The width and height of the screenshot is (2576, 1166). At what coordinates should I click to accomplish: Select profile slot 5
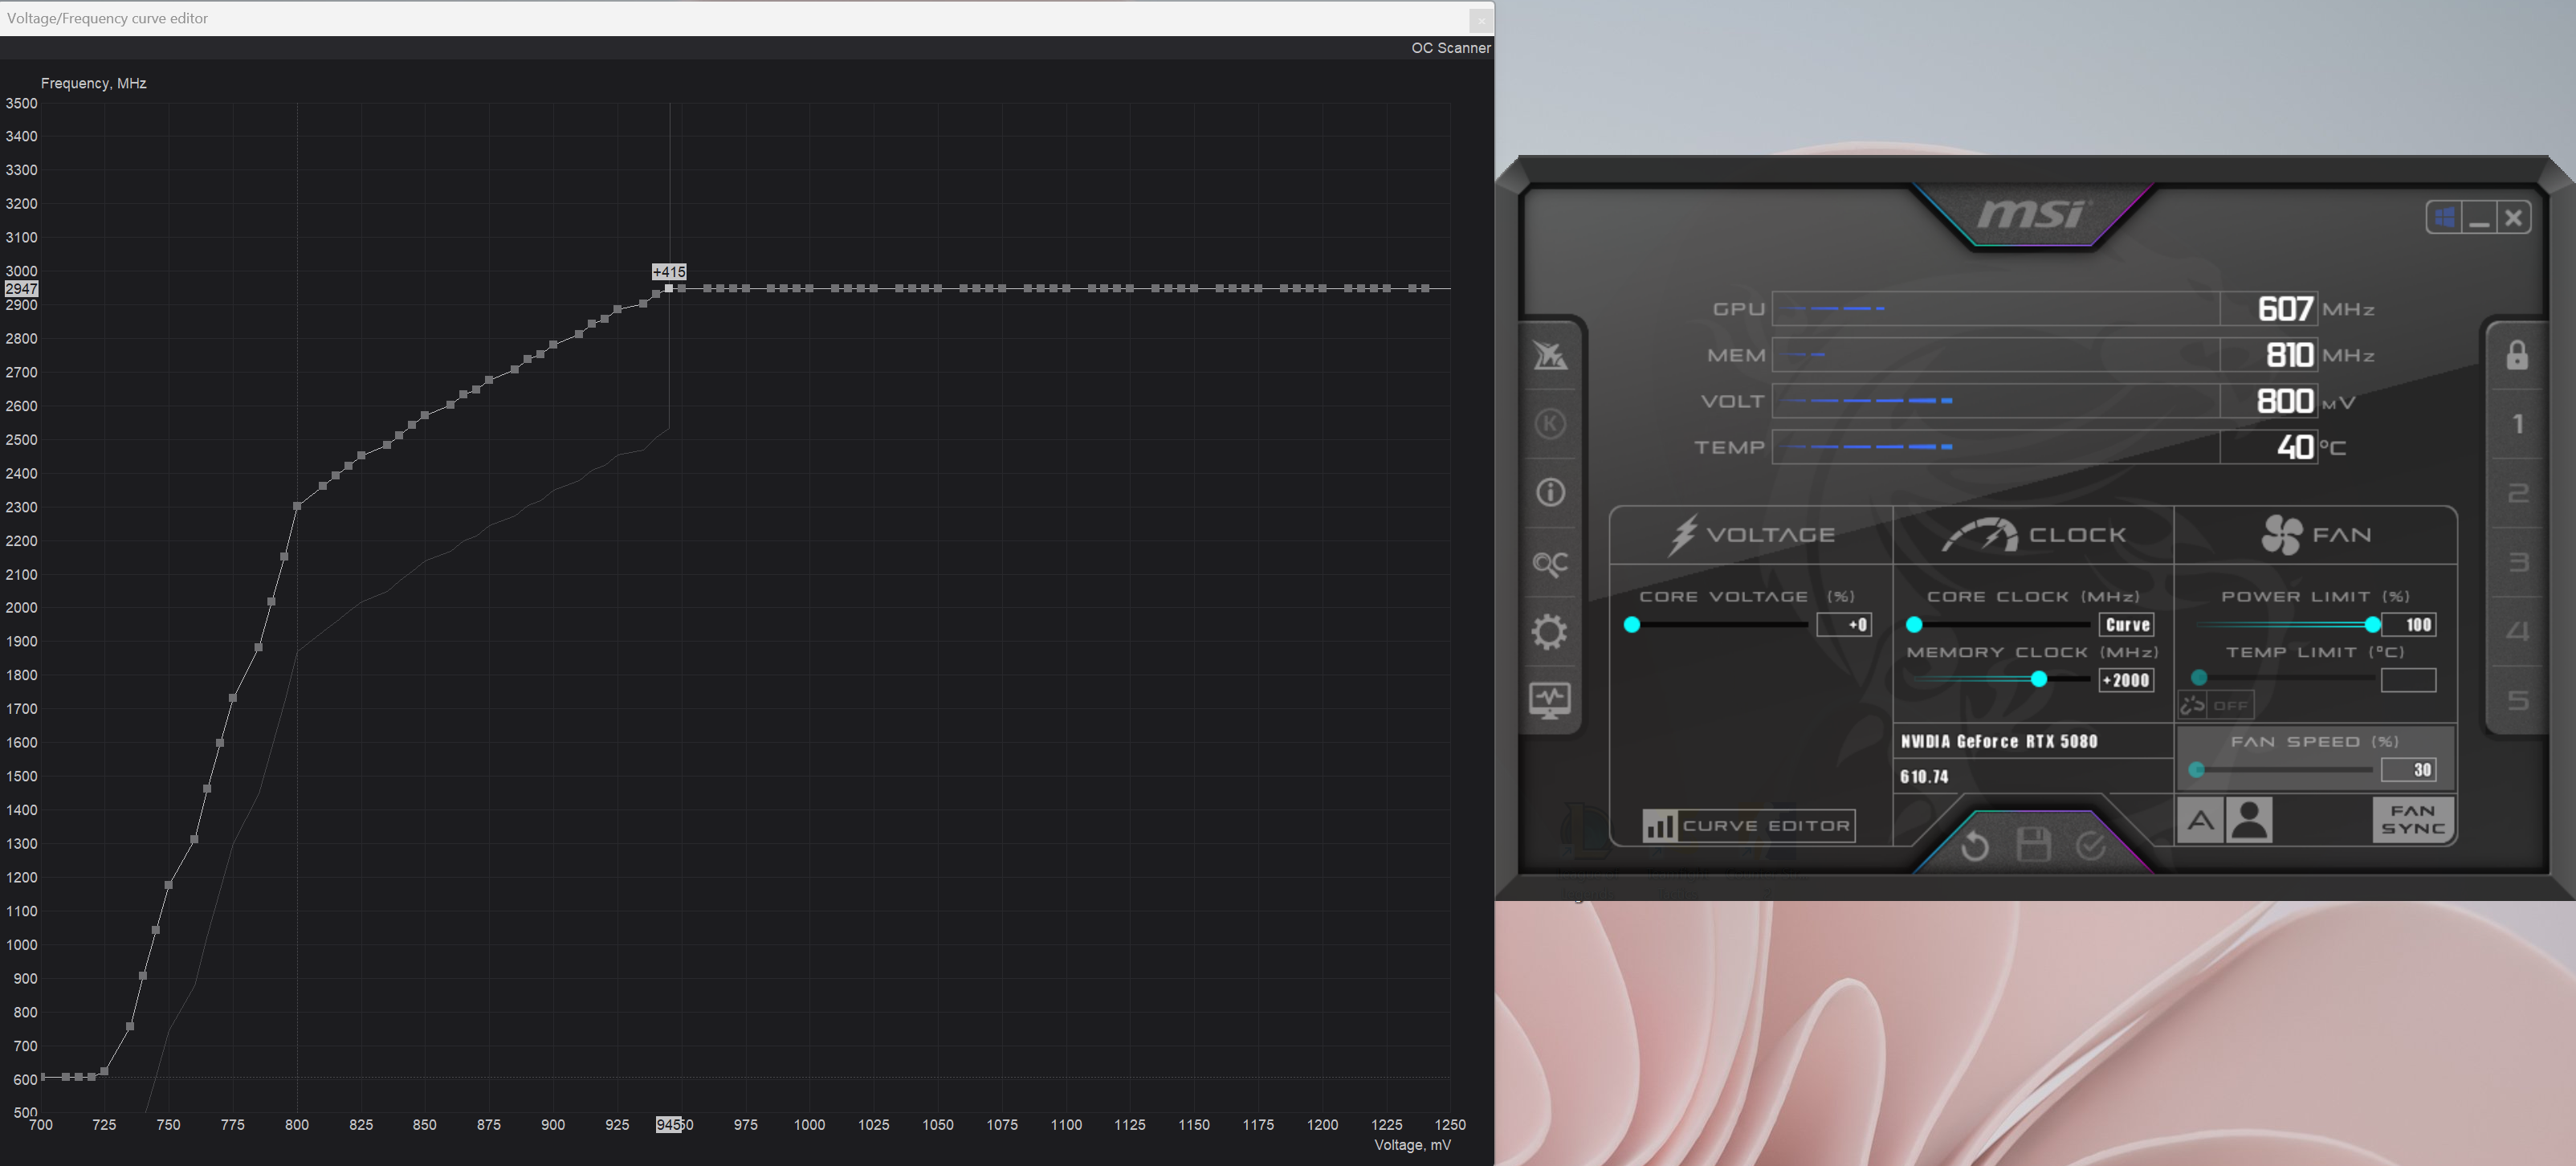click(x=2518, y=700)
